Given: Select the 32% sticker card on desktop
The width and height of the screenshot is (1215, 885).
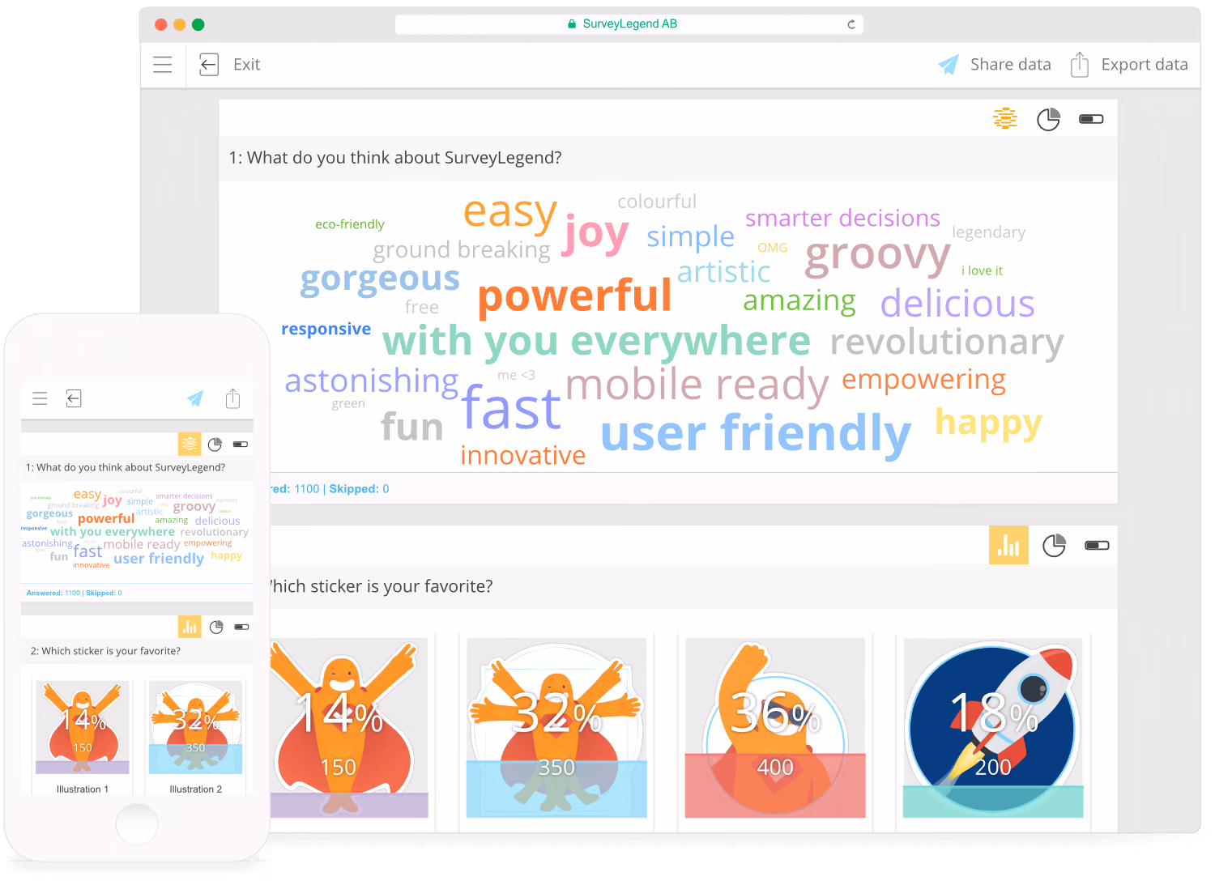Looking at the screenshot, I should 556,728.
